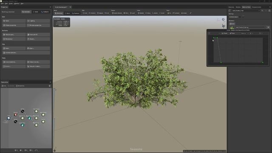Open the Render view option

pos(141,13)
